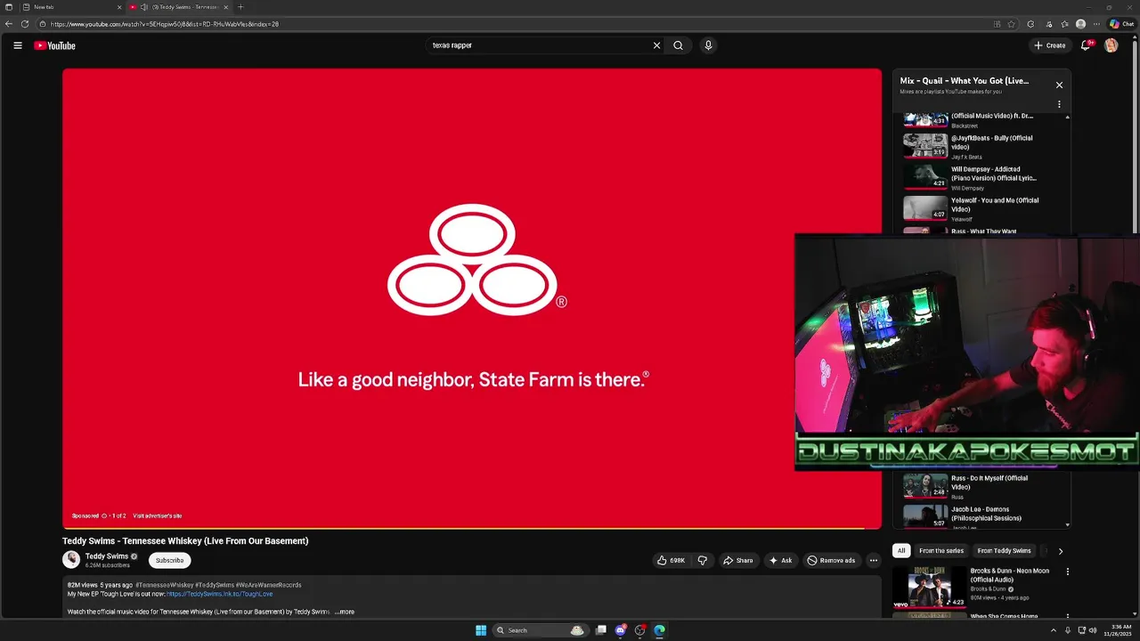Open the Teddy Swims channel name
This screenshot has width=1140, height=641.
click(107, 556)
